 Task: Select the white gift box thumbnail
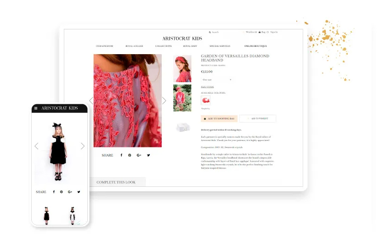183,127
